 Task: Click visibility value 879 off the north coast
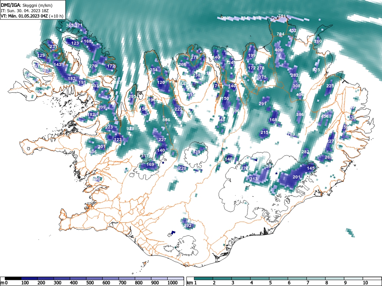[257, 18]
